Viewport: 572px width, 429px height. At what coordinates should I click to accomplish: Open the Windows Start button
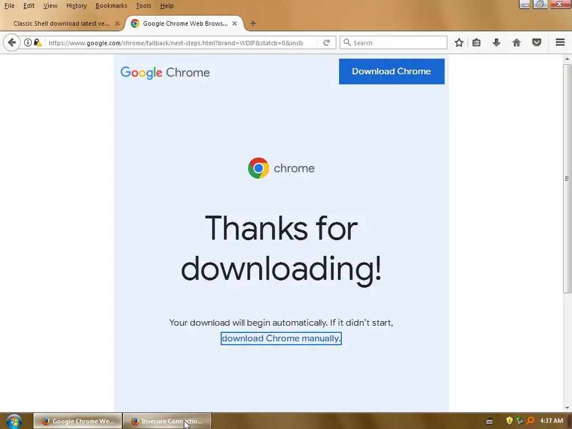point(14,421)
